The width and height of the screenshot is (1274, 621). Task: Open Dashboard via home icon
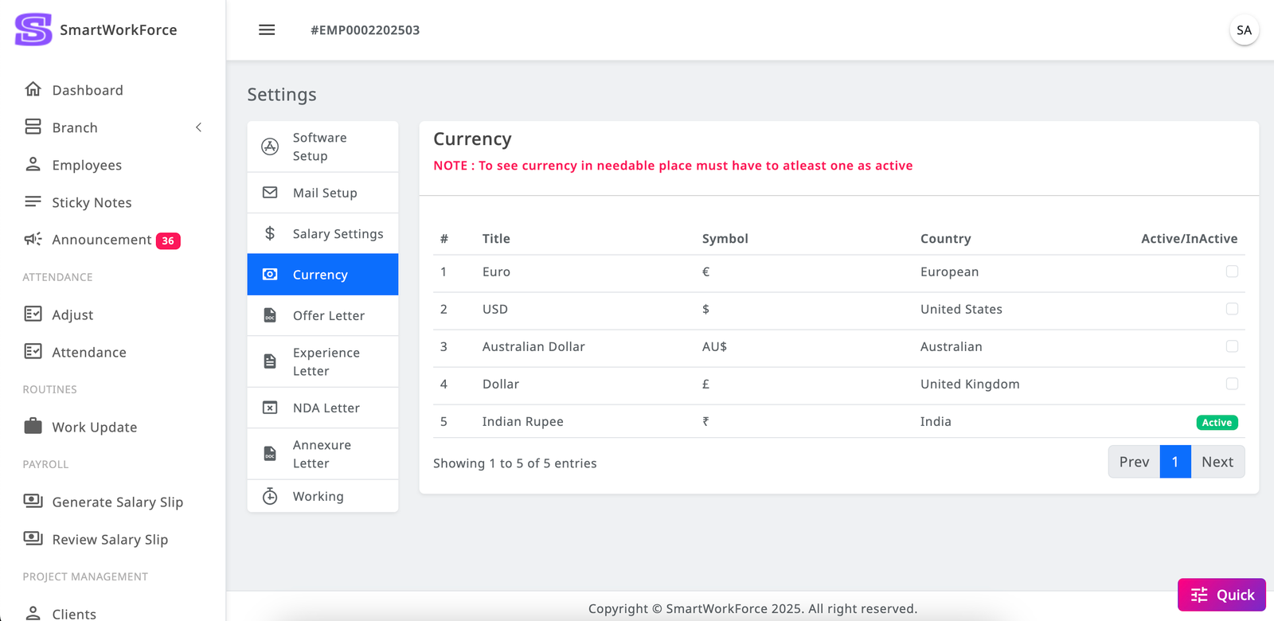tap(33, 89)
